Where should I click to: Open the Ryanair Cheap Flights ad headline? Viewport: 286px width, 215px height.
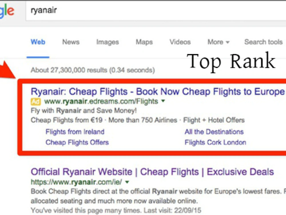click(158, 92)
